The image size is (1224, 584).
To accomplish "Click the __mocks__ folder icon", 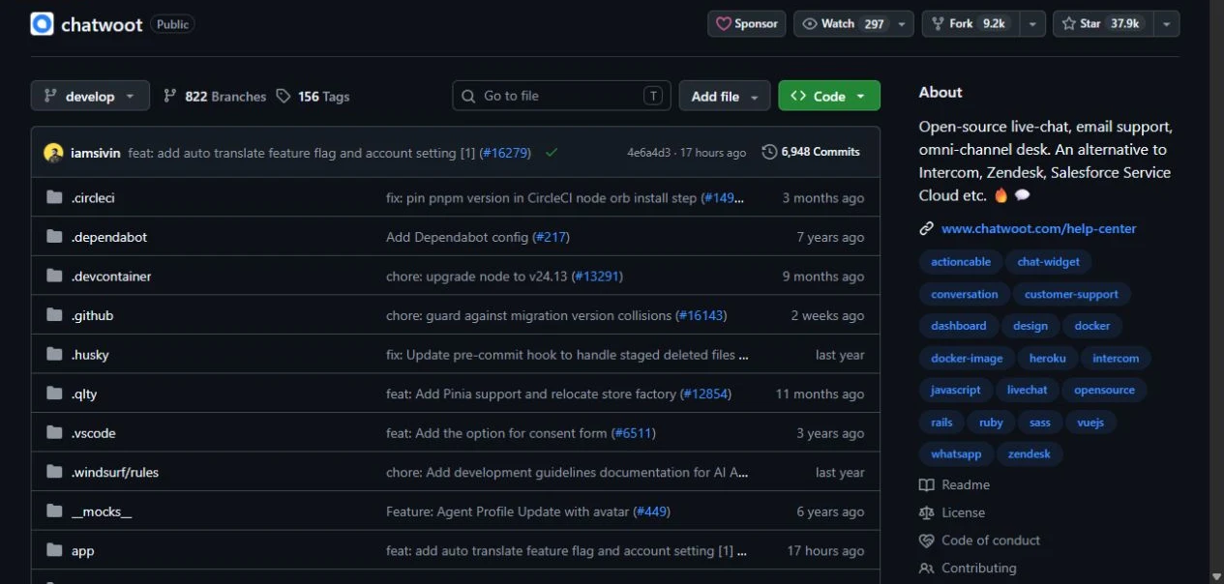I will coord(54,511).
